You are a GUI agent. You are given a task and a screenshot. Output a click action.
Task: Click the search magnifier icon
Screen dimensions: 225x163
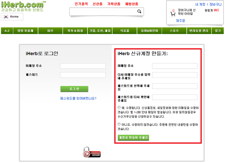tap(139, 11)
